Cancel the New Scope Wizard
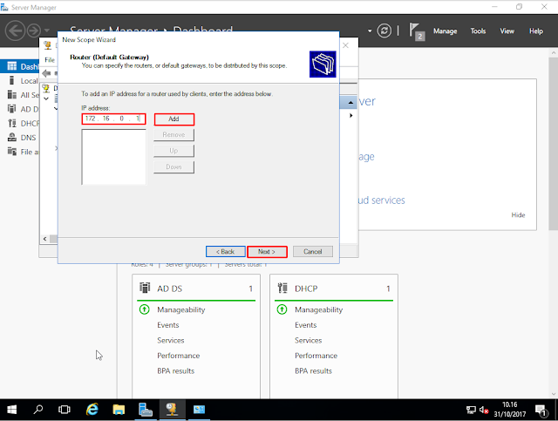This screenshot has width=558, height=421. (x=313, y=252)
